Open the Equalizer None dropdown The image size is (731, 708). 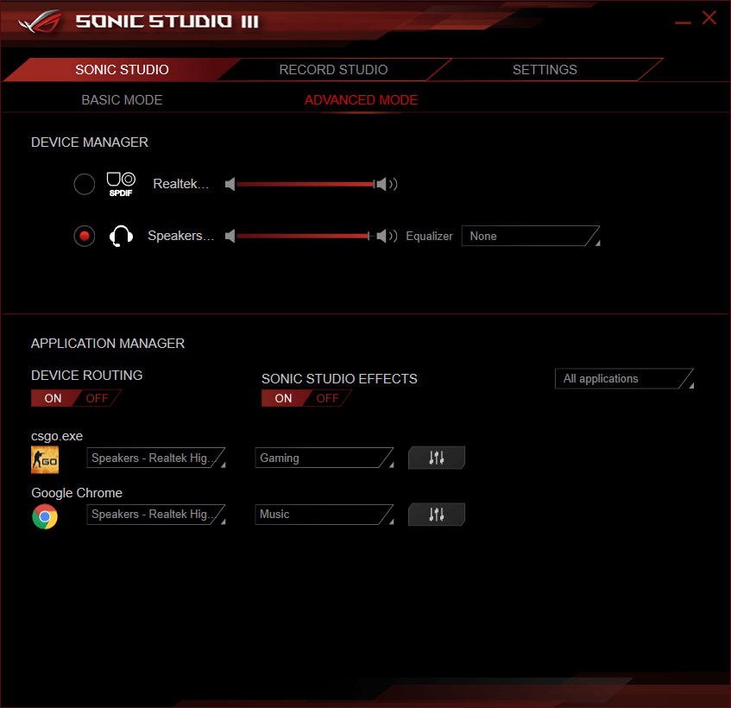pos(531,236)
